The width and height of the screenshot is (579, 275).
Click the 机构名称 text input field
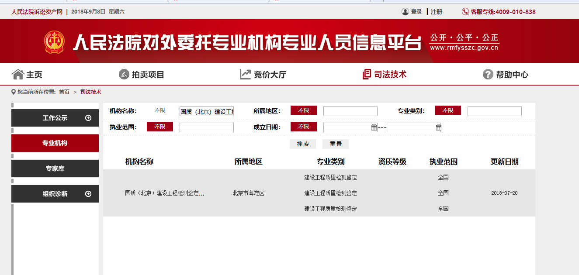pos(206,111)
